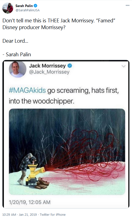Click the Jack Morrissey display name

pos(47,66)
